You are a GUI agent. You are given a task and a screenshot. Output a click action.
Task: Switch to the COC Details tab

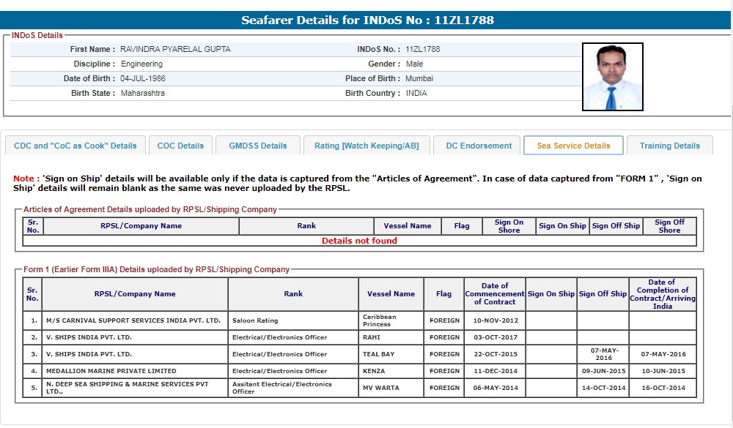coord(180,146)
